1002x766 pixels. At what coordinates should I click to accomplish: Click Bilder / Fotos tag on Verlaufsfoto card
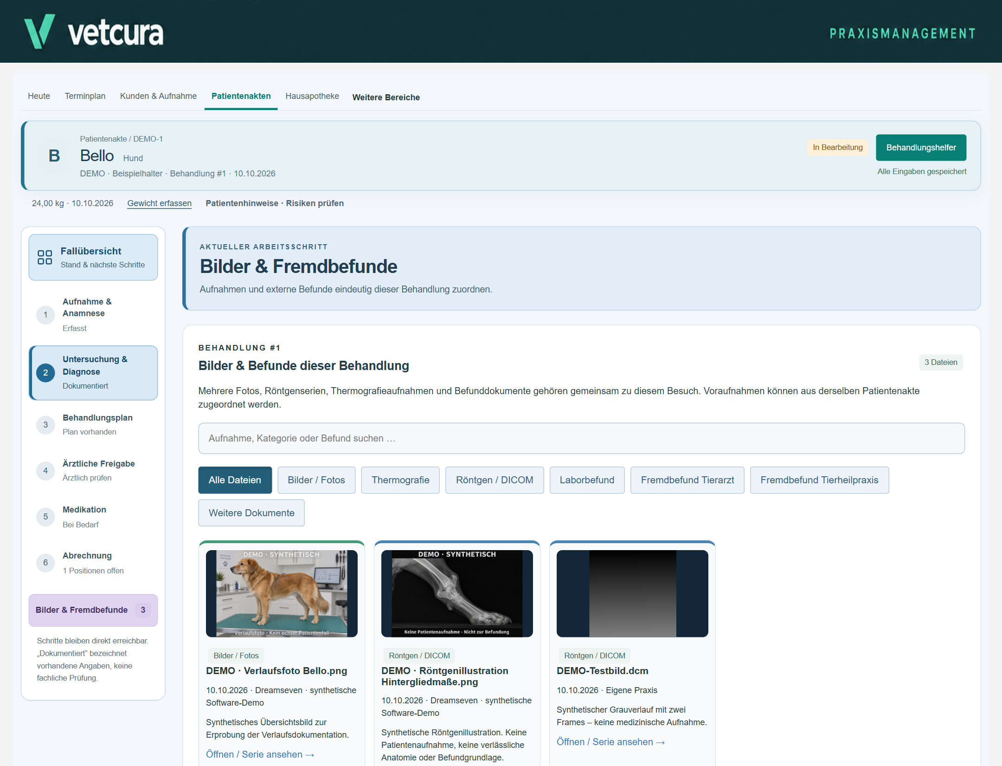(x=236, y=656)
